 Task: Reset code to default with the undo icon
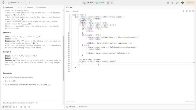pyautogui.click(x=193, y=11)
